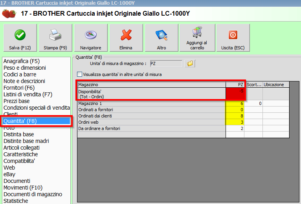The image size is (301, 204).
Task: Select Peso e dimensioni in the sidebar
Action: [x=25, y=68]
